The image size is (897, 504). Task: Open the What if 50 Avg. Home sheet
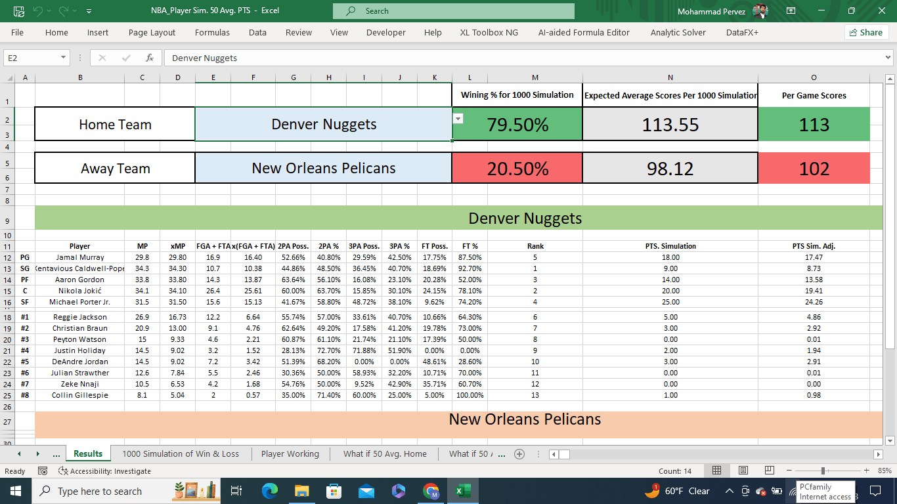[x=385, y=453]
